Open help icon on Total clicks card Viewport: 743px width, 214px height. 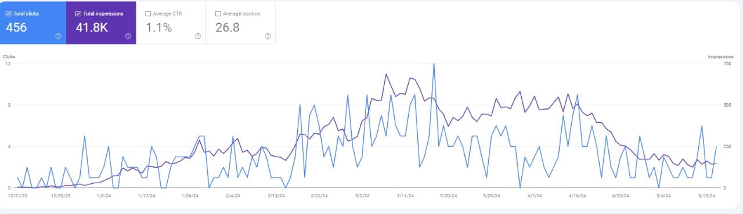click(x=58, y=36)
